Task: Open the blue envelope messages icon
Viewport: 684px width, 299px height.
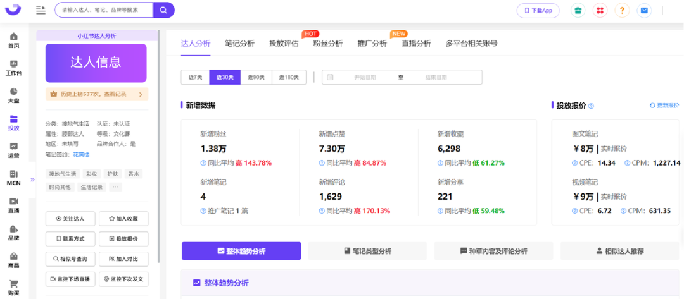Action: tap(644, 11)
